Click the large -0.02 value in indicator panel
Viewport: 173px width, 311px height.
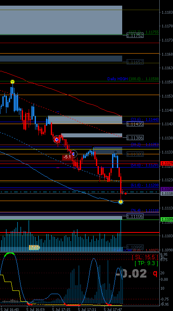pyautogui.click(x=131, y=273)
